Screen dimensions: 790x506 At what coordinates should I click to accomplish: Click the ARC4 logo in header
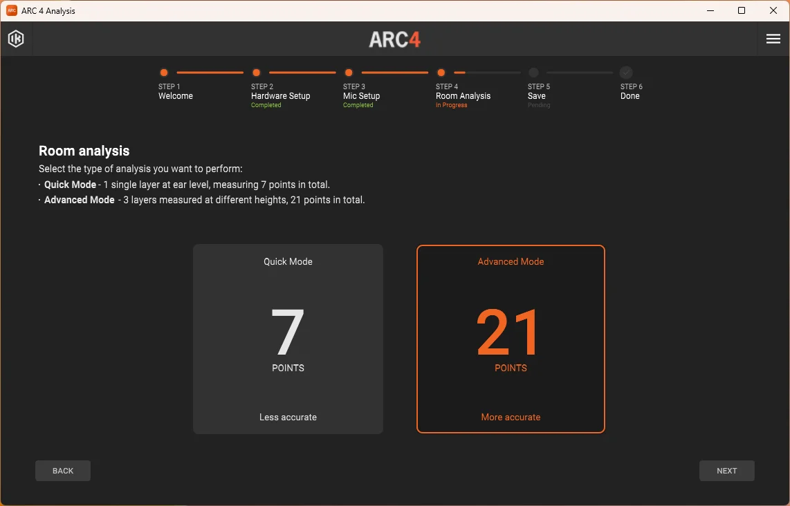click(x=394, y=39)
